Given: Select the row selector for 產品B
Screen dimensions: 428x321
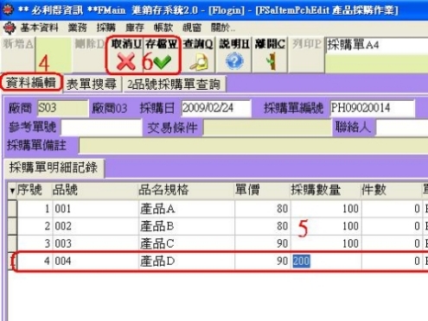Looking at the screenshot, I should tap(12, 226).
